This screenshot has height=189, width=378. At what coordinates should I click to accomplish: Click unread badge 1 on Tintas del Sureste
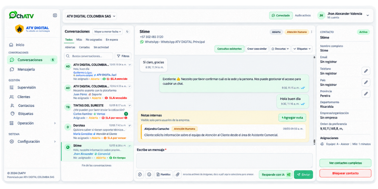(x=126, y=114)
